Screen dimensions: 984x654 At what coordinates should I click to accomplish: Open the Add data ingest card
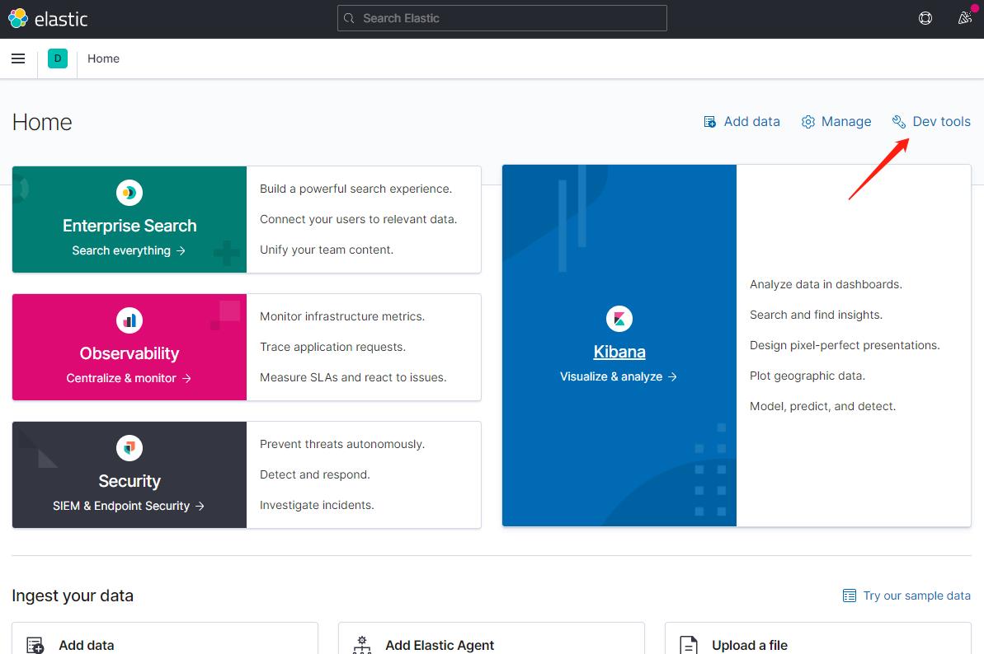pyautogui.click(x=165, y=638)
